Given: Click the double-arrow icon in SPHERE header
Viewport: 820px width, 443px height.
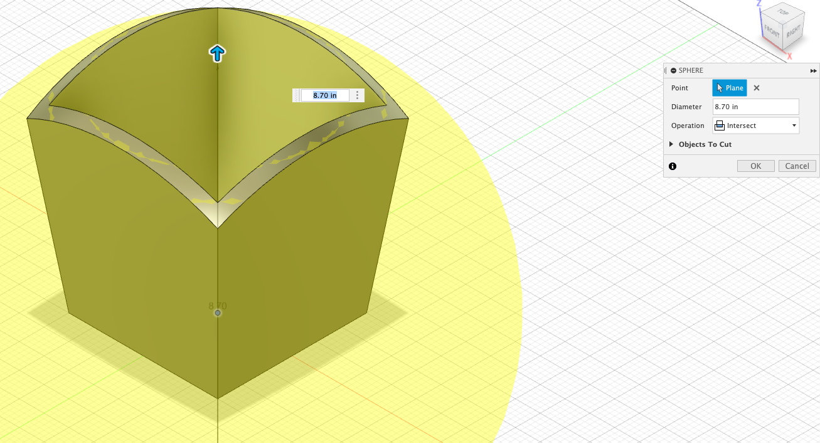Looking at the screenshot, I should pyautogui.click(x=813, y=71).
